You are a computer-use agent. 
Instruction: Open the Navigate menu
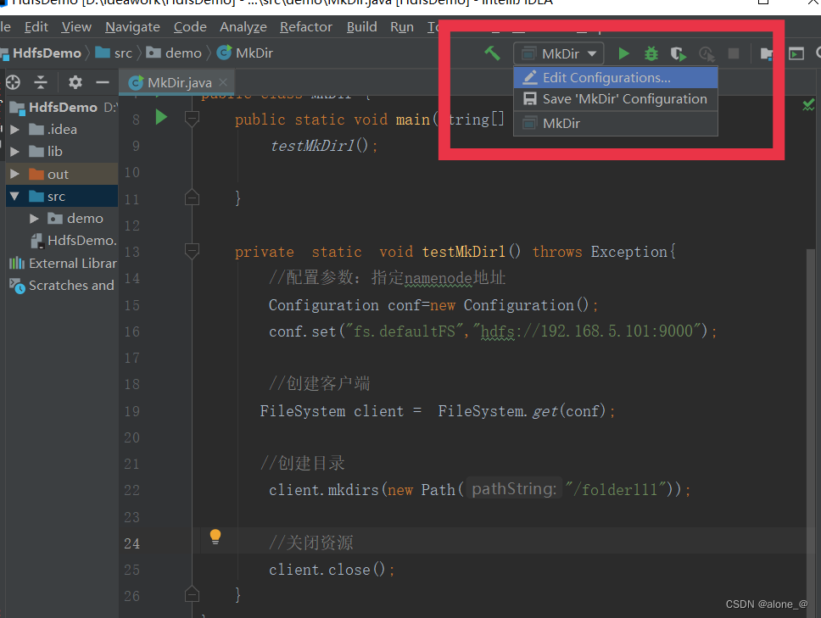pos(132,26)
